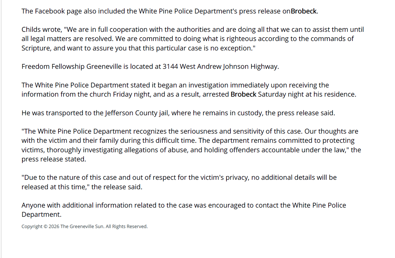Click the paragraph starting 'Anyone with additional information'
The width and height of the screenshot is (395, 258).
click(x=184, y=210)
